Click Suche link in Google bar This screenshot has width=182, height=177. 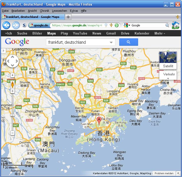coord(22,33)
